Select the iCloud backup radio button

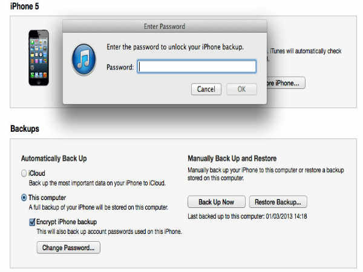24,173
